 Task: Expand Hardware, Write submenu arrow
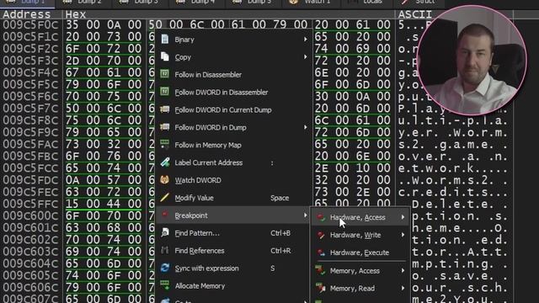[403, 235]
